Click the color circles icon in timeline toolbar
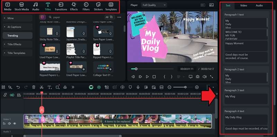The width and height of the screenshot is (277, 137). (65, 87)
